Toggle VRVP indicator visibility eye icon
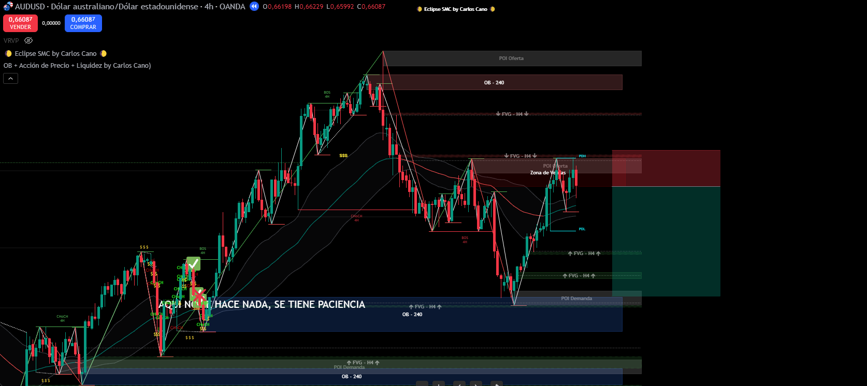867x386 pixels. point(28,40)
